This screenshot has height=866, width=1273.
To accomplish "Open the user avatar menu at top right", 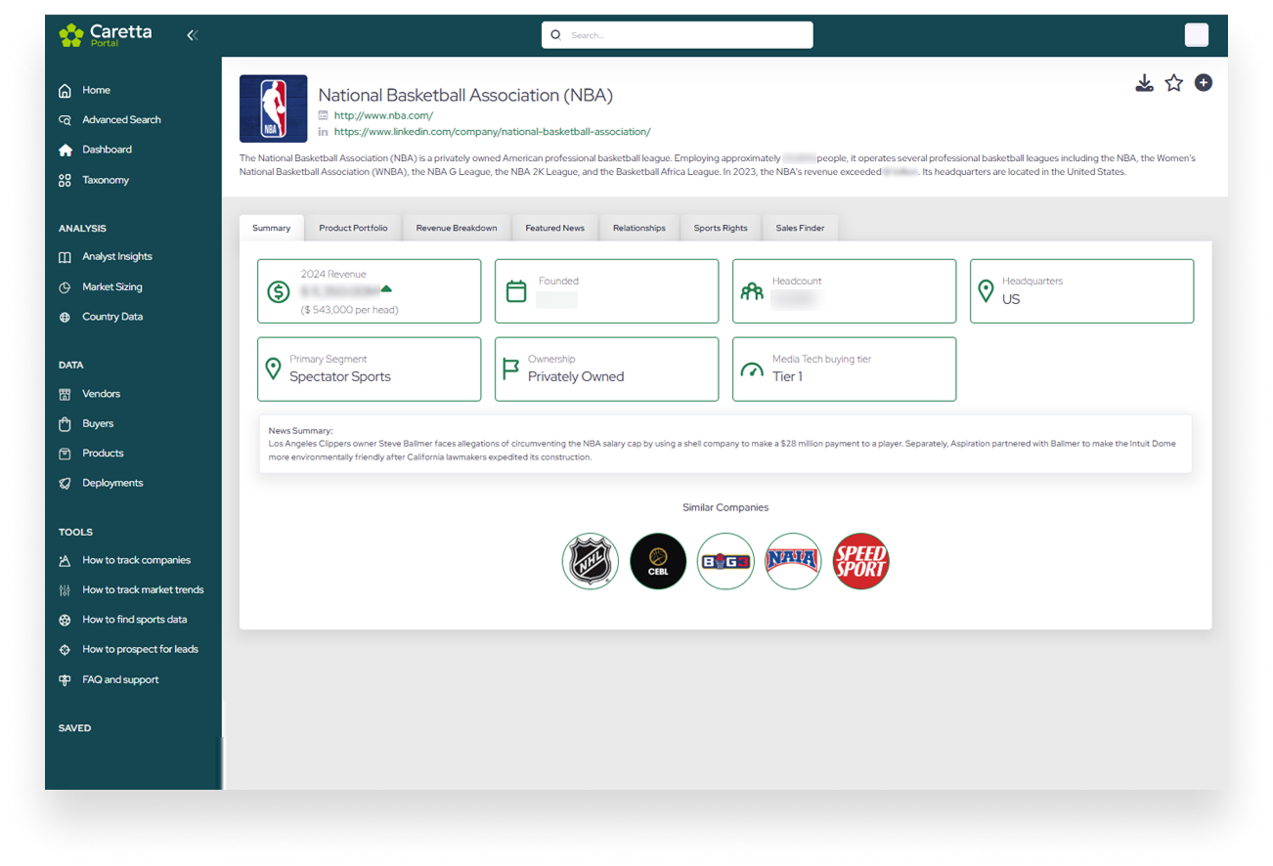I will (x=1196, y=35).
